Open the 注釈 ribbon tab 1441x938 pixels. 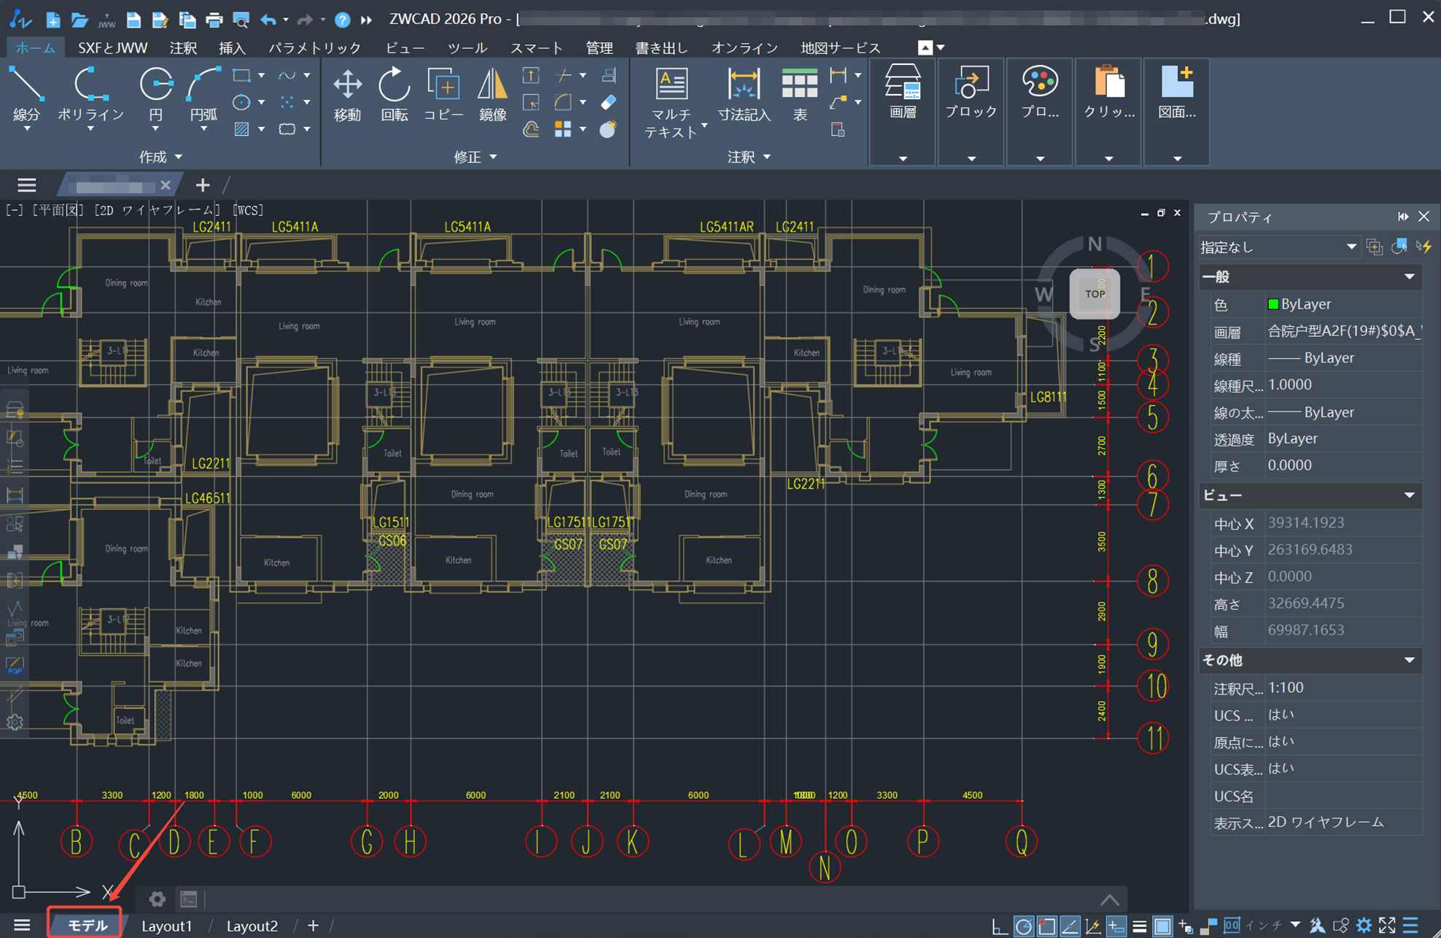183,48
